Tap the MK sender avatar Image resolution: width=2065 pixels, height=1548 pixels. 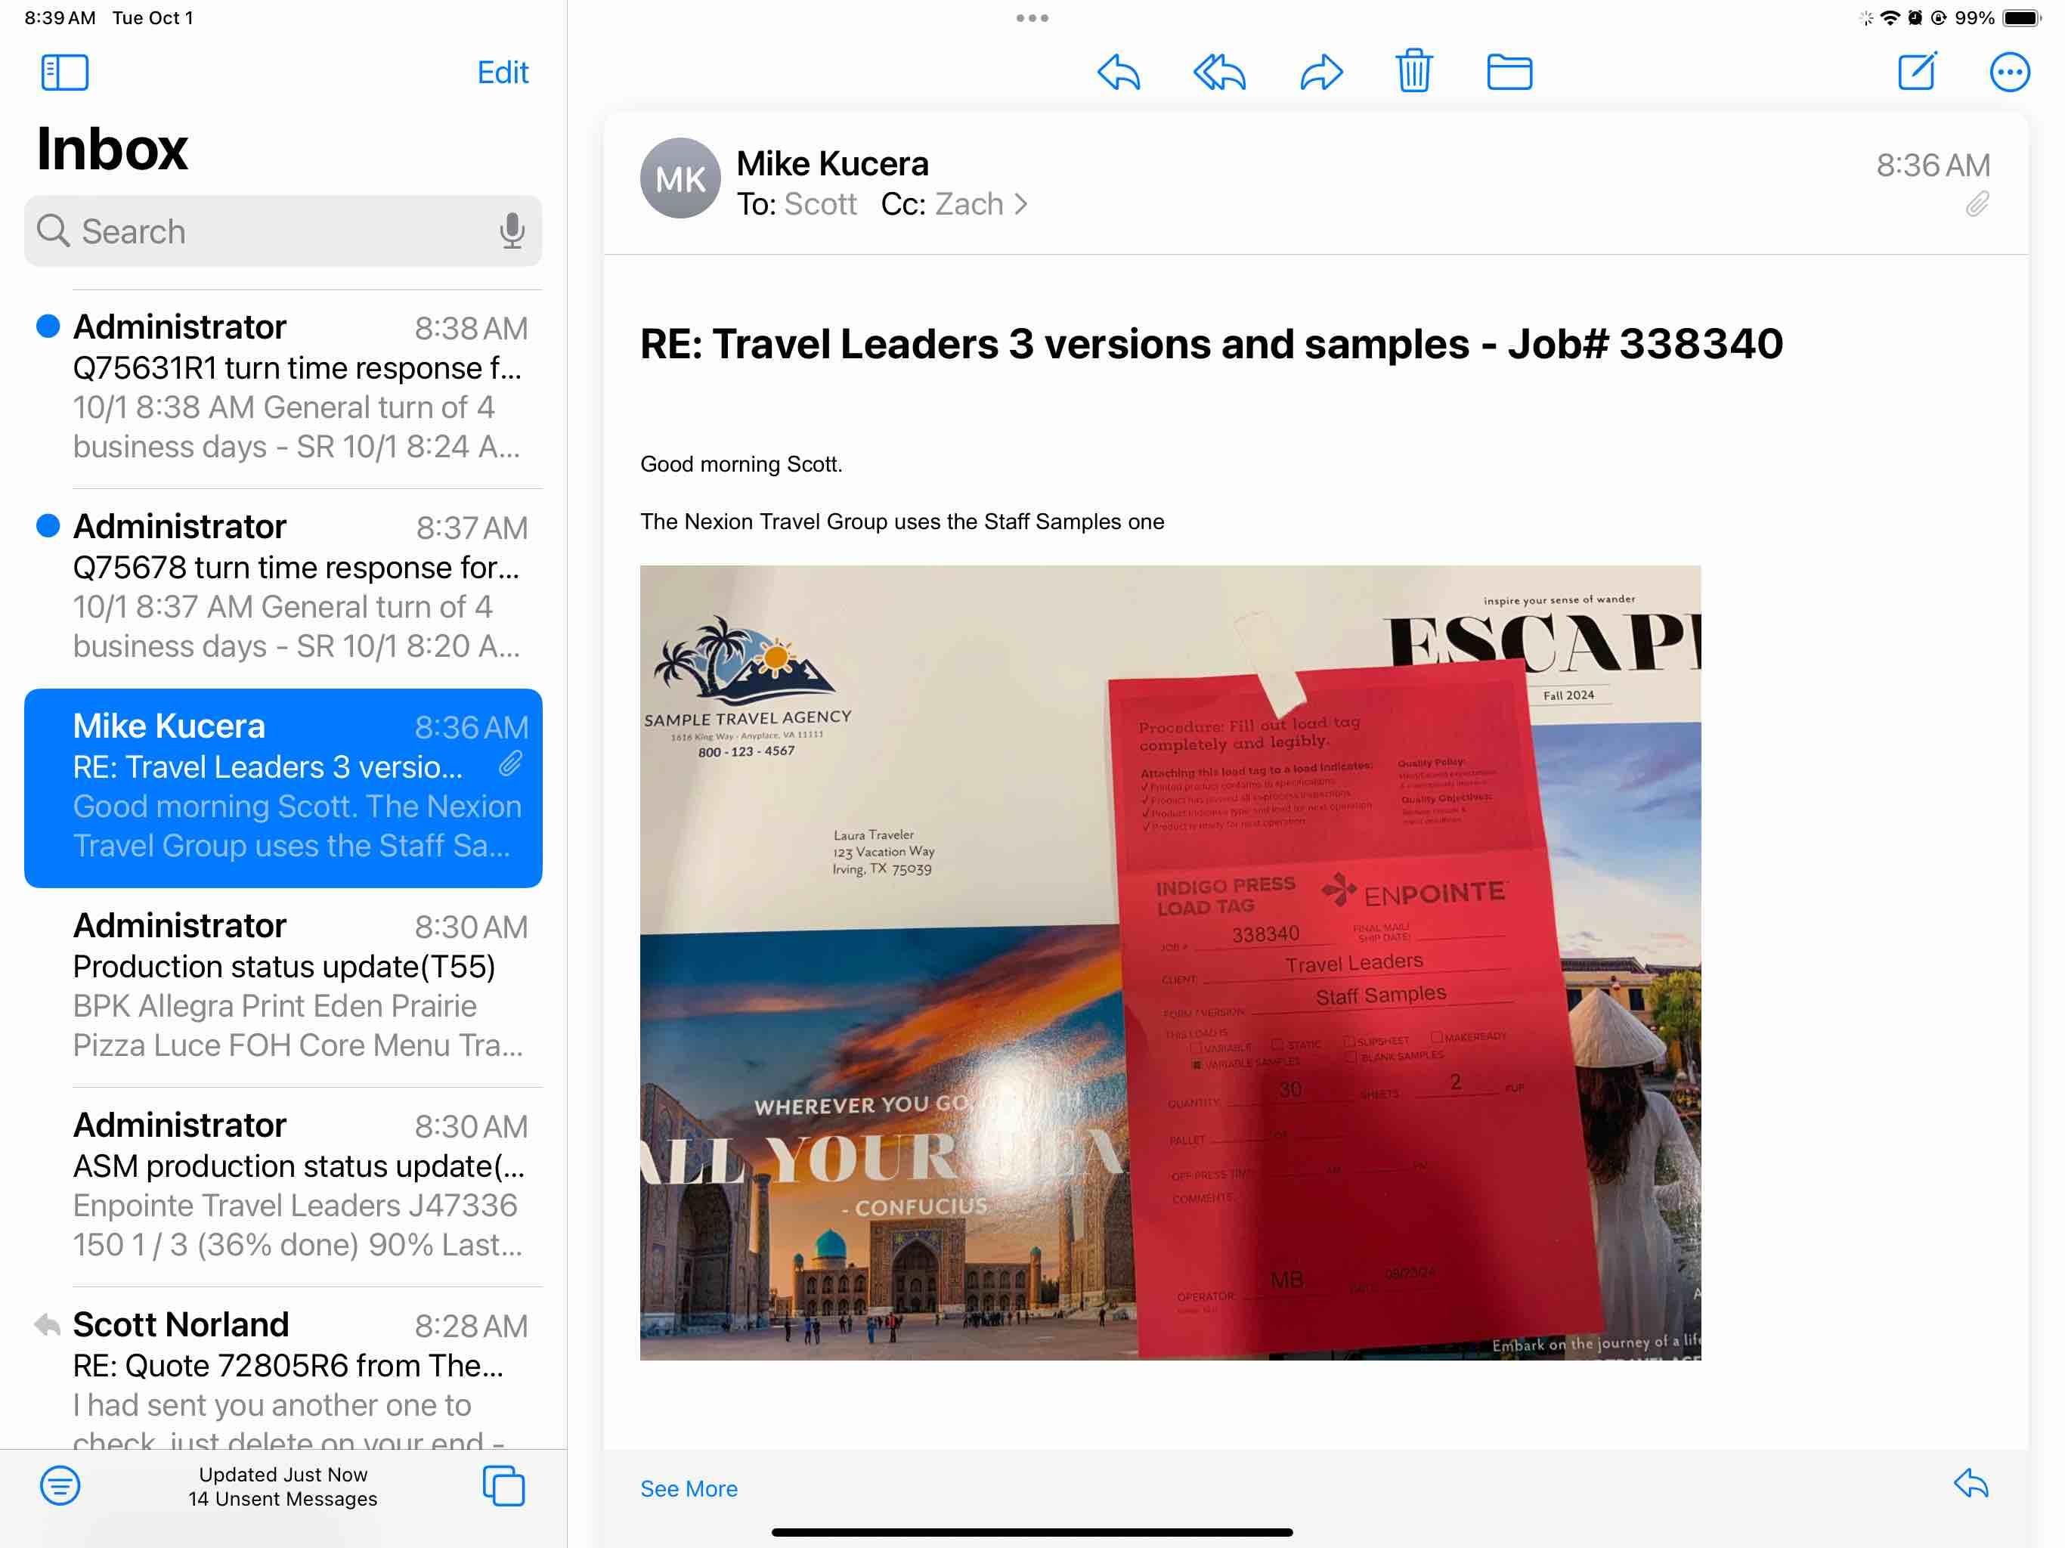[680, 178]
